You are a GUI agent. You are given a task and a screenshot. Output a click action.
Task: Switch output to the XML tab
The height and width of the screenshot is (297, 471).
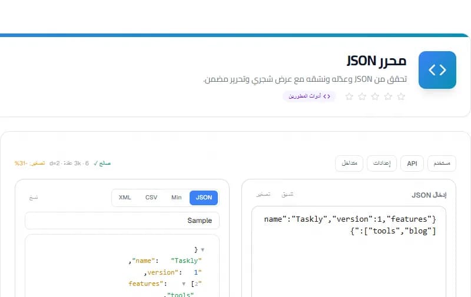click(125, 198)
